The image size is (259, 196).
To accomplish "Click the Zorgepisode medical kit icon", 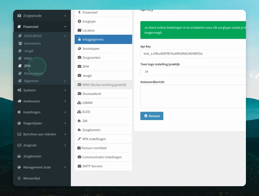I will [19, 16].
